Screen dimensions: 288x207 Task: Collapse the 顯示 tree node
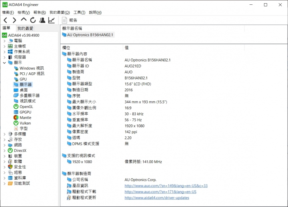tap(4, 63)
